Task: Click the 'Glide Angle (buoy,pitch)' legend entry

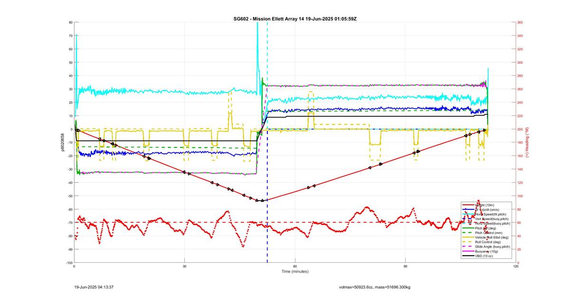Action: click(x=486, y=247)
